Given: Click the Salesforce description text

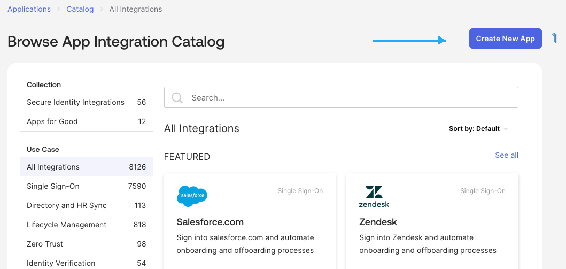Looking at the screenshot, I should pyautogui.click(x=245, y=244).
